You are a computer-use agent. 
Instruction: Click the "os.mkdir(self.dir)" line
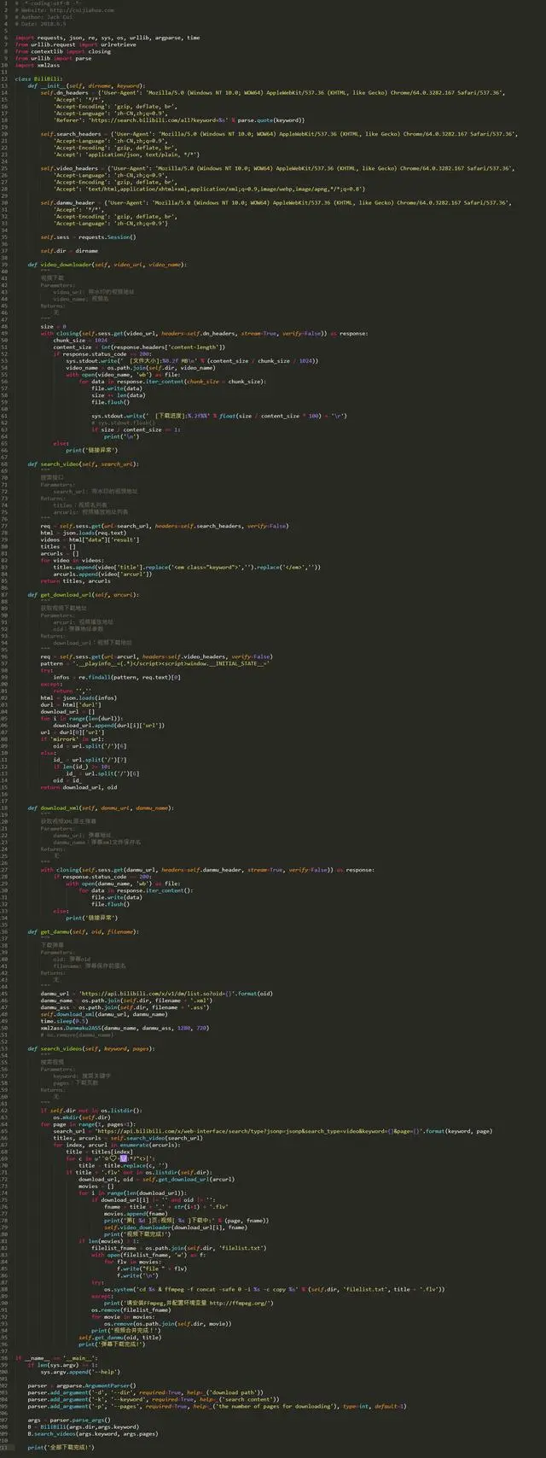click(82, 1117)
